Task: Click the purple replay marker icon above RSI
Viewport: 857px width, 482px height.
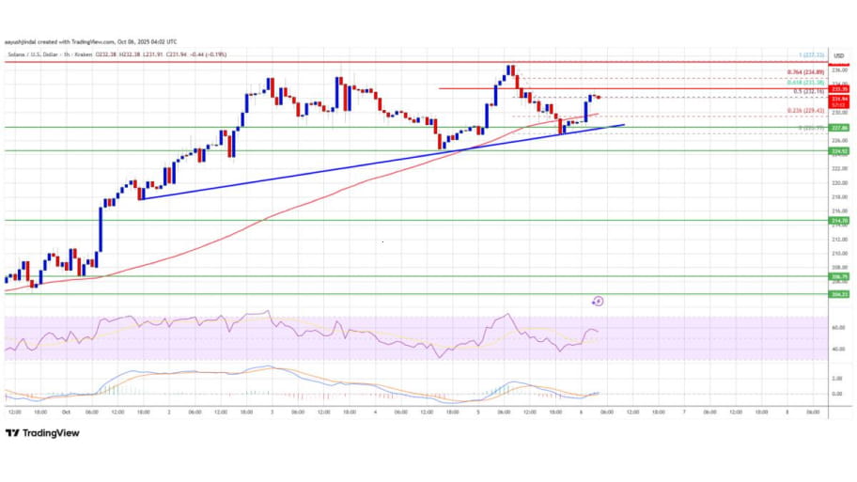Action: 599,302
